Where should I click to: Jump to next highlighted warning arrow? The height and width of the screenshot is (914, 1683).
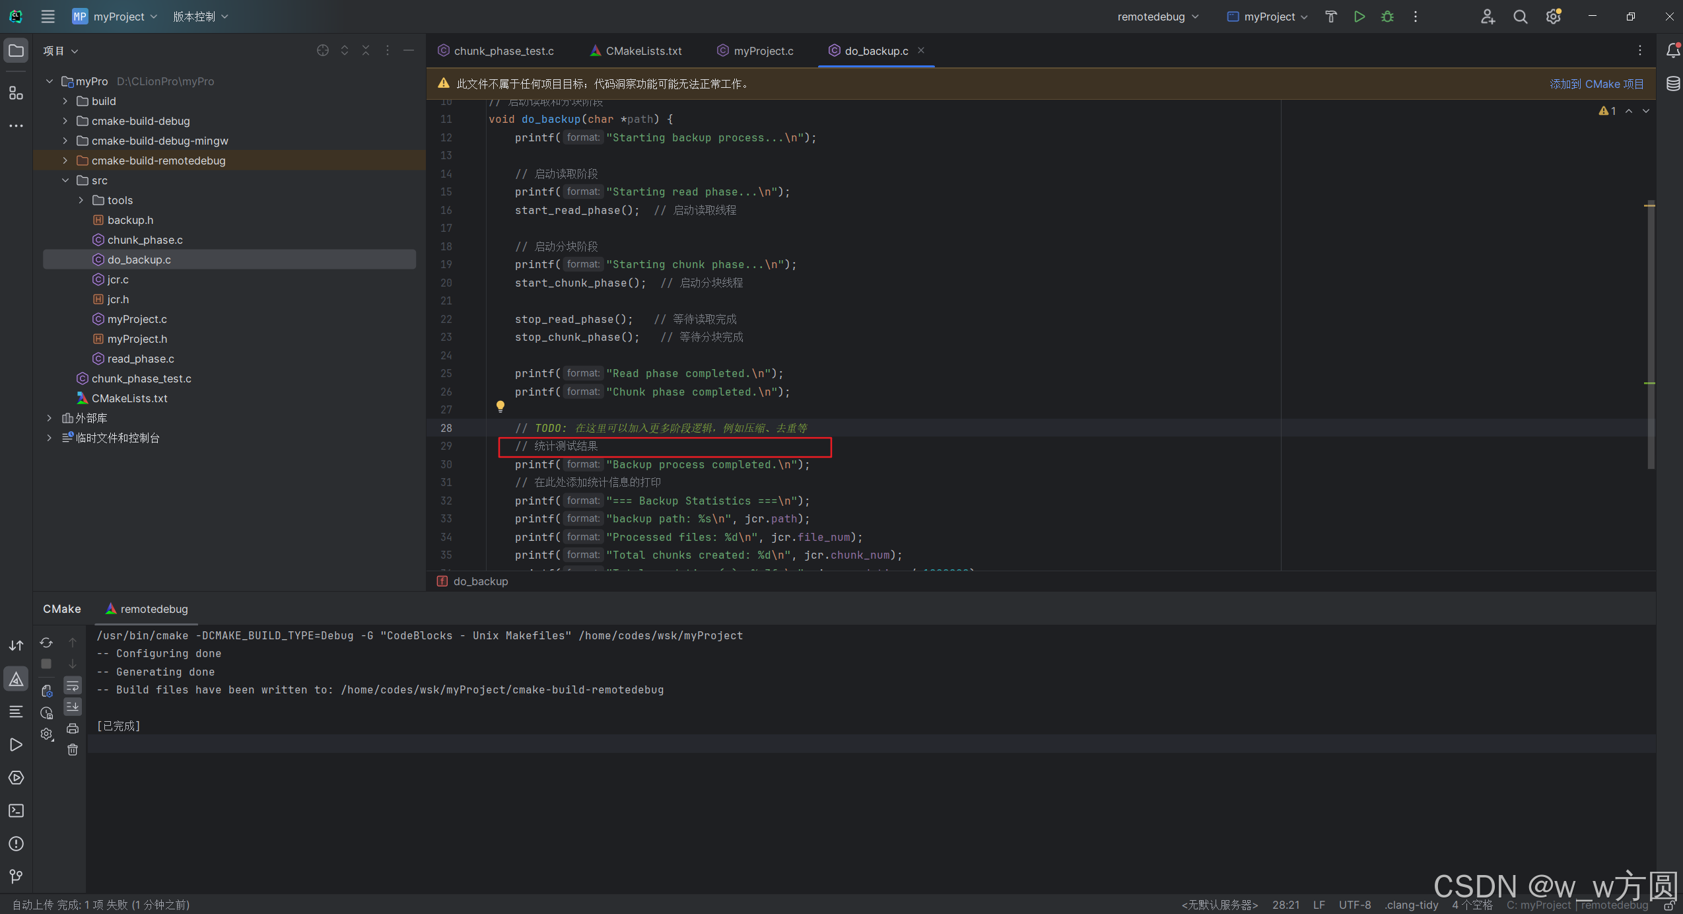coord(1646,111)
